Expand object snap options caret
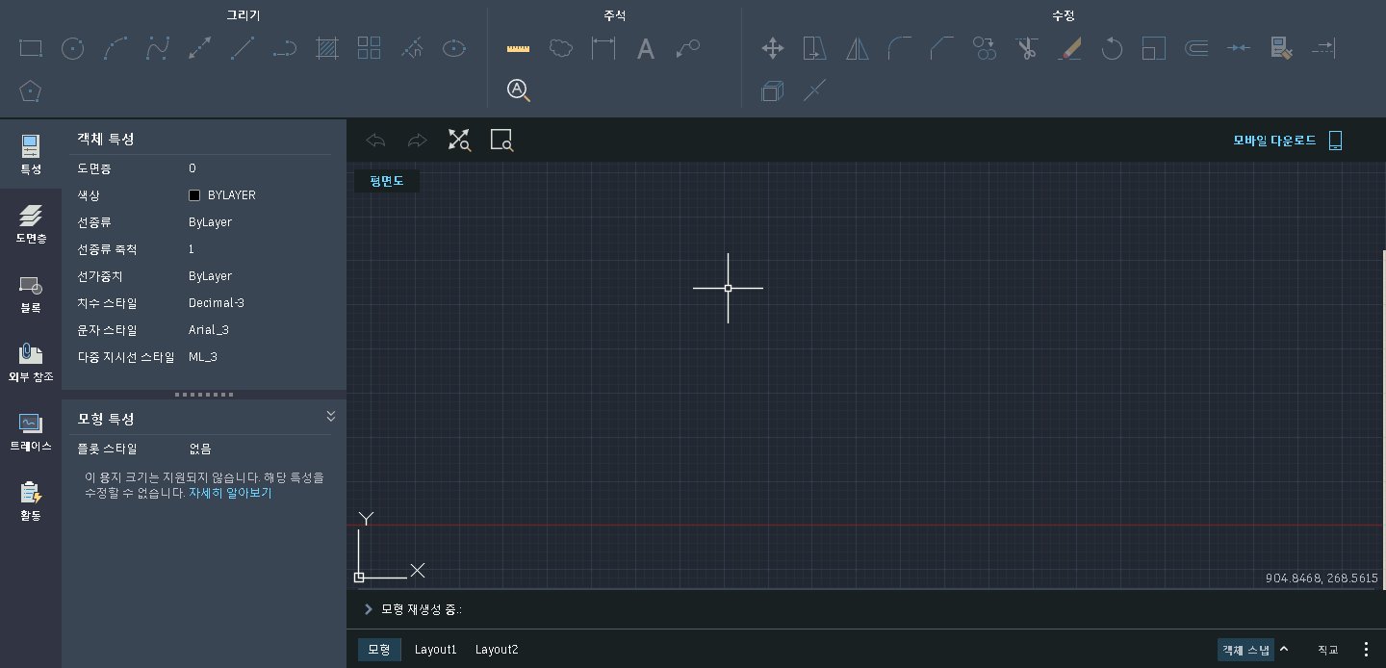The width and height of the screenshot is (1386, 668). [x=1284, y=649]
